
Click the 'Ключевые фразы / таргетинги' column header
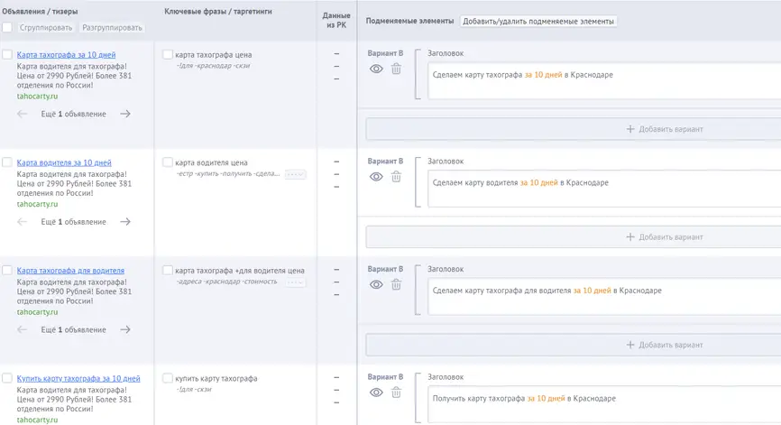[x=218, y=12]
